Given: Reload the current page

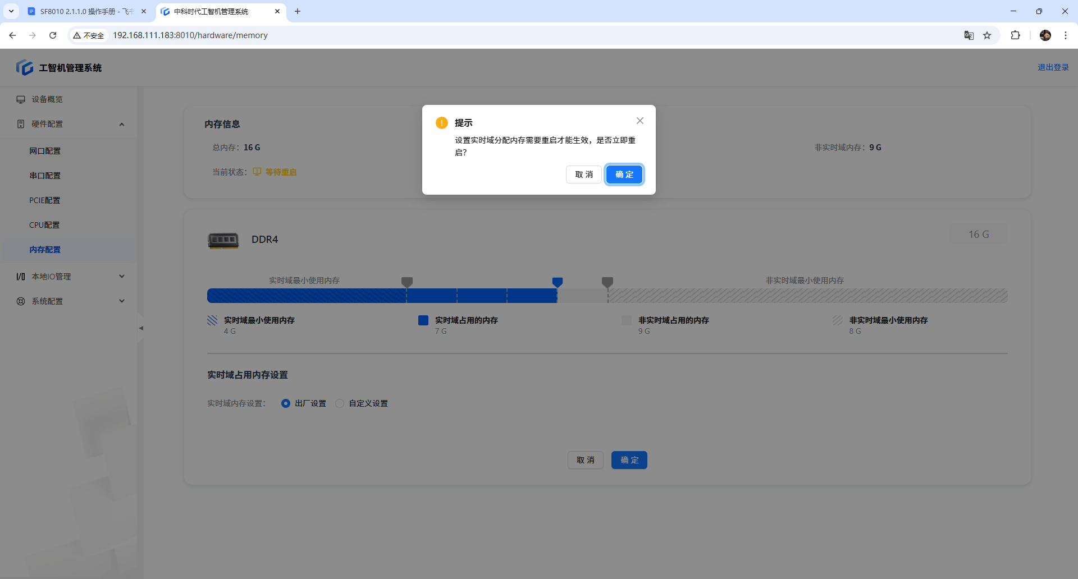Looking at the screenshot, I should pos(53,35).
